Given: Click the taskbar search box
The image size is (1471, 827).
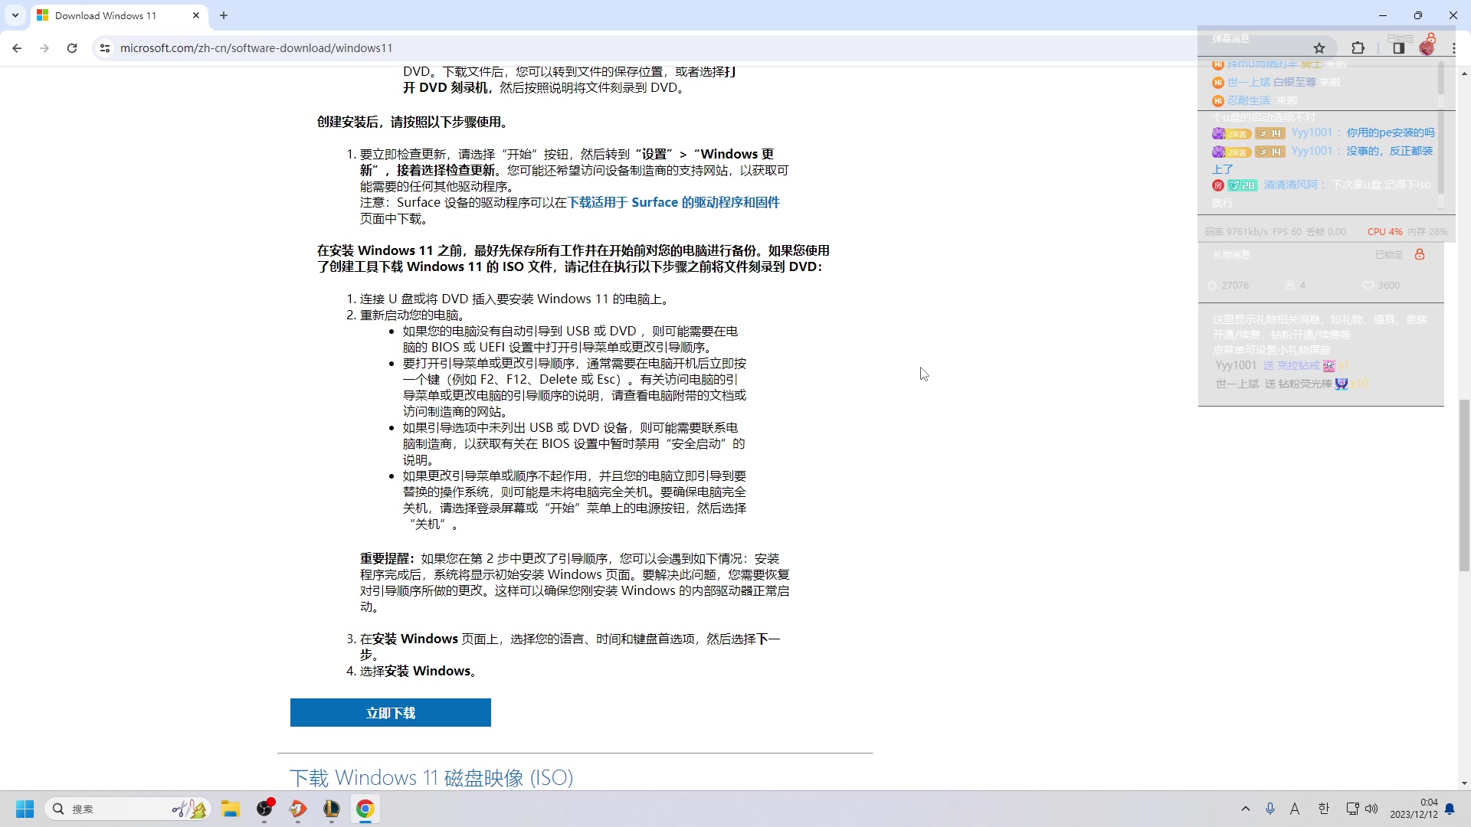Looking at the screenshot, I should point(126,809).
